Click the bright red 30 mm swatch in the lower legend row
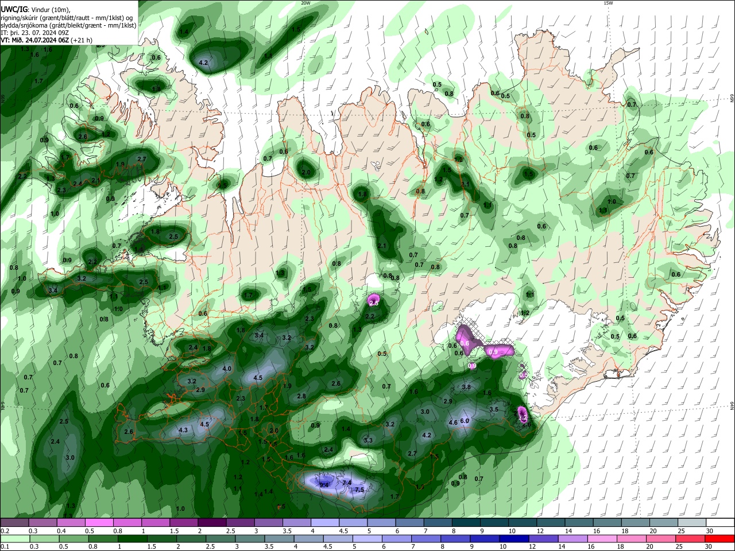This screenshot has height=551, width=735. 719,538
